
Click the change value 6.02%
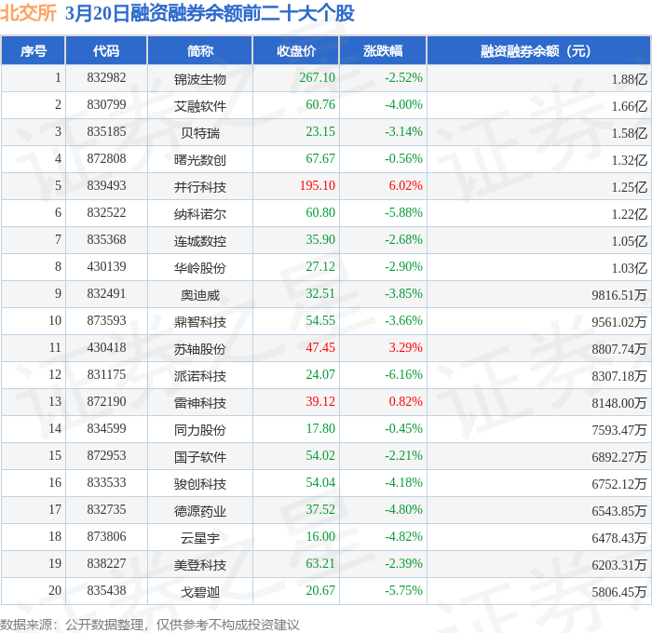(x=405, y=186)
